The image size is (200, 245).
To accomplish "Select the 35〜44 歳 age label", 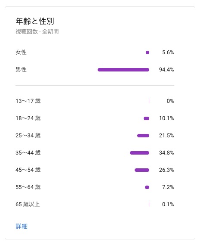I will 28,153.
